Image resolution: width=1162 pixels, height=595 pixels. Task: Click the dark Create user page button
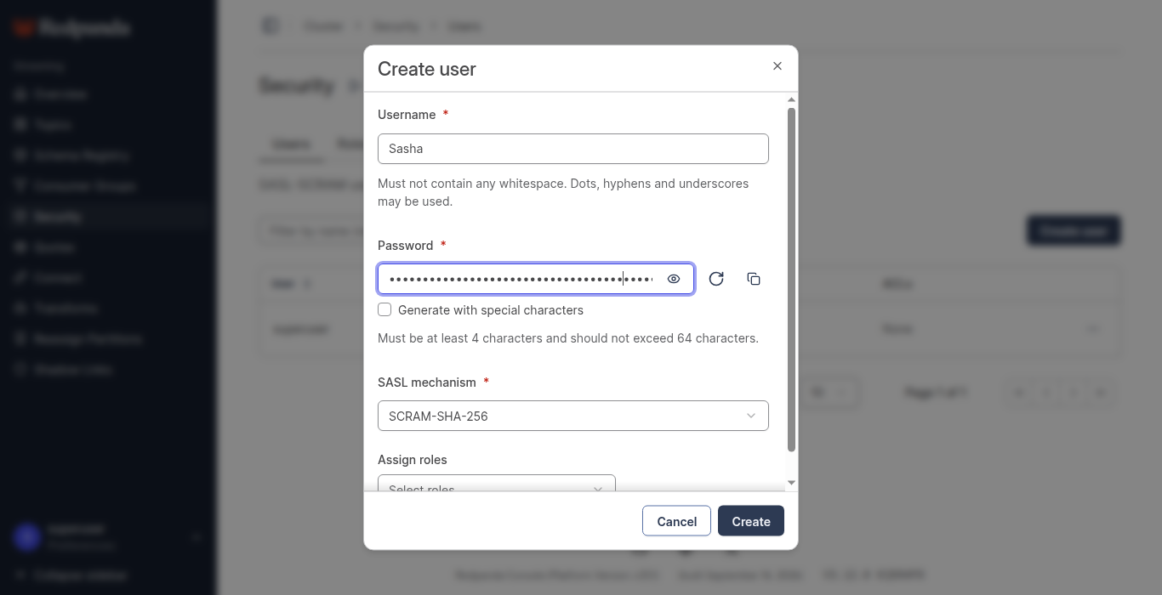tap(1074, 230)
